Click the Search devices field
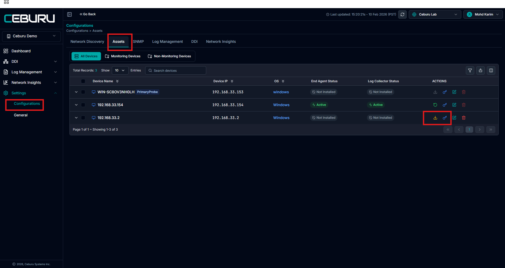This screenshot has width=505, height=268. (x=176, y=70)
